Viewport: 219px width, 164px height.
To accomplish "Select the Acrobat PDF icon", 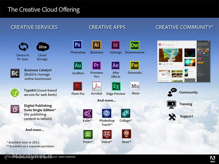I will click(97, 86).
